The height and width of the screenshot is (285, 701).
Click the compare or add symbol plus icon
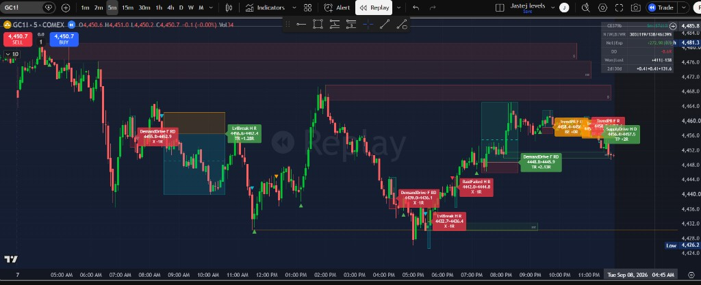[66, 8]
